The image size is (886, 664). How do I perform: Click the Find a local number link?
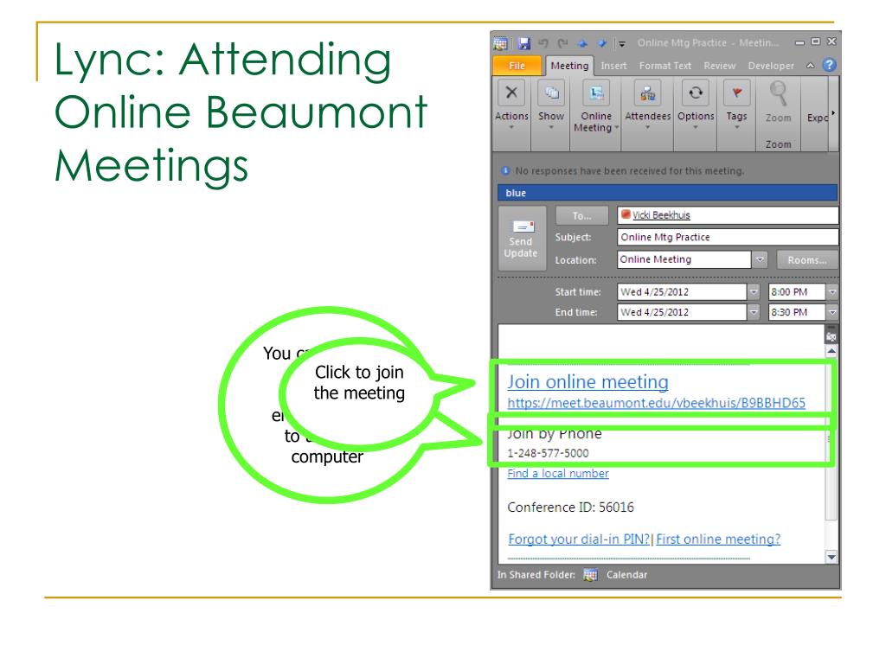tap(558, 473)
